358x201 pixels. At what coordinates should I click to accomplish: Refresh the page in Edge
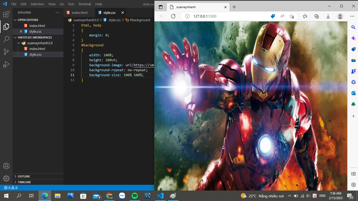click(173, 16)
